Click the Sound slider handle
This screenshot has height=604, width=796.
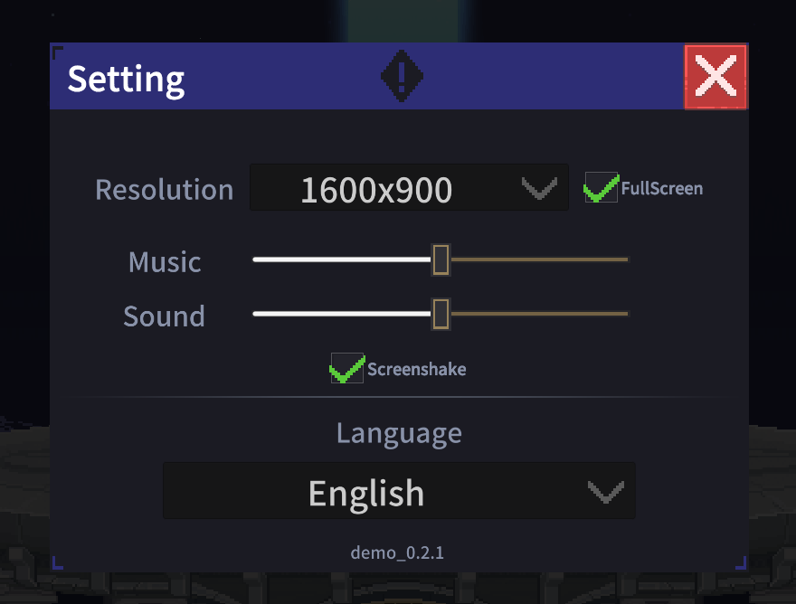pyautogui.click(x=441, y=314)
